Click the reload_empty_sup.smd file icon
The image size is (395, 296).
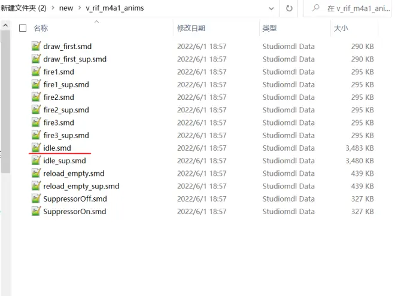tap(36, 186)
